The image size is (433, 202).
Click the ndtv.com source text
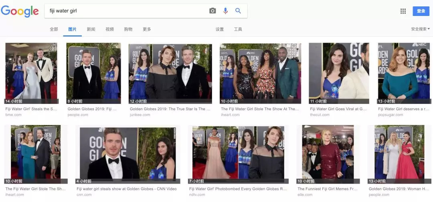tap(197, 194)
